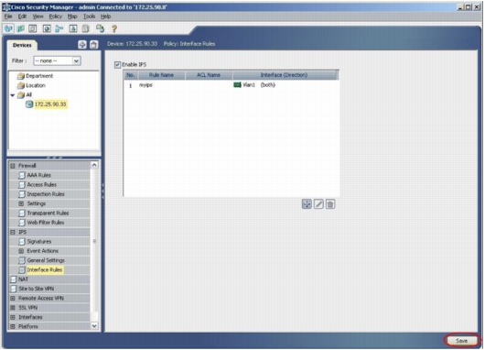
Task: Open the Policy menu
Action: point(56,16)
